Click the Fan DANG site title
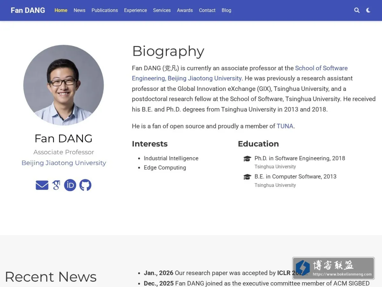This screenshot has width=382, height=287. (28, 10)
